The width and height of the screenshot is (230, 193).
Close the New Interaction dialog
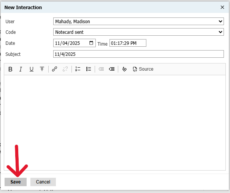click(x=222, y=7)
